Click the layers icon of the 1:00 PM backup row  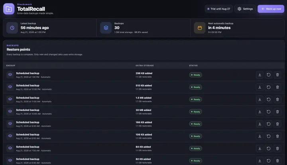click(x=10, y=74)
